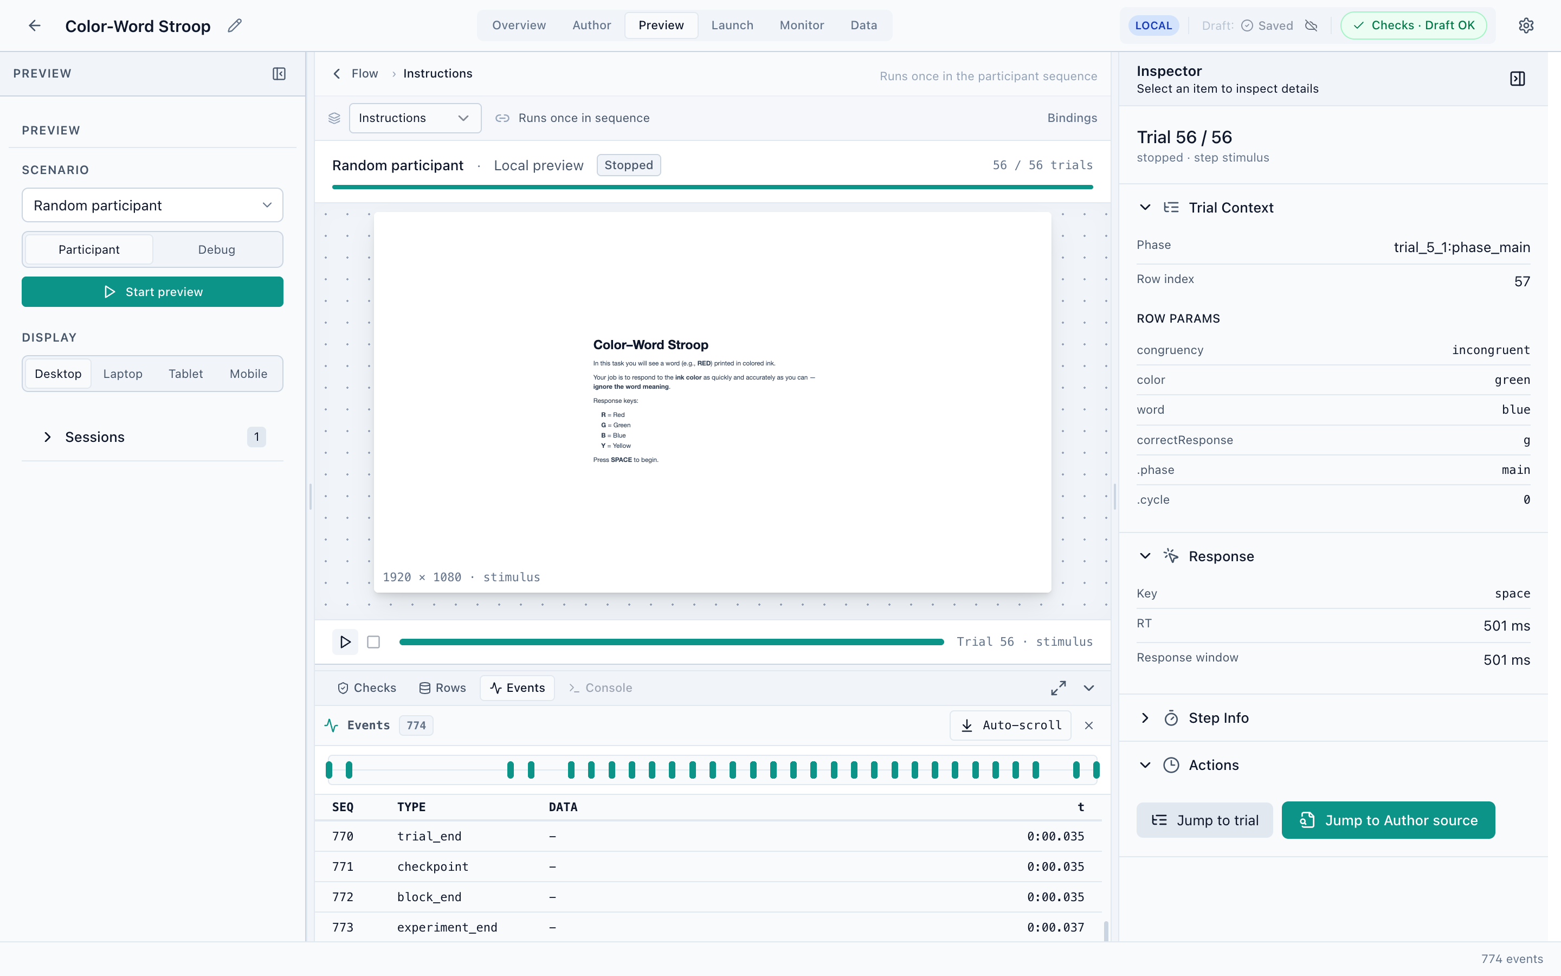Click Jump to Author source

click(1388, 820)
